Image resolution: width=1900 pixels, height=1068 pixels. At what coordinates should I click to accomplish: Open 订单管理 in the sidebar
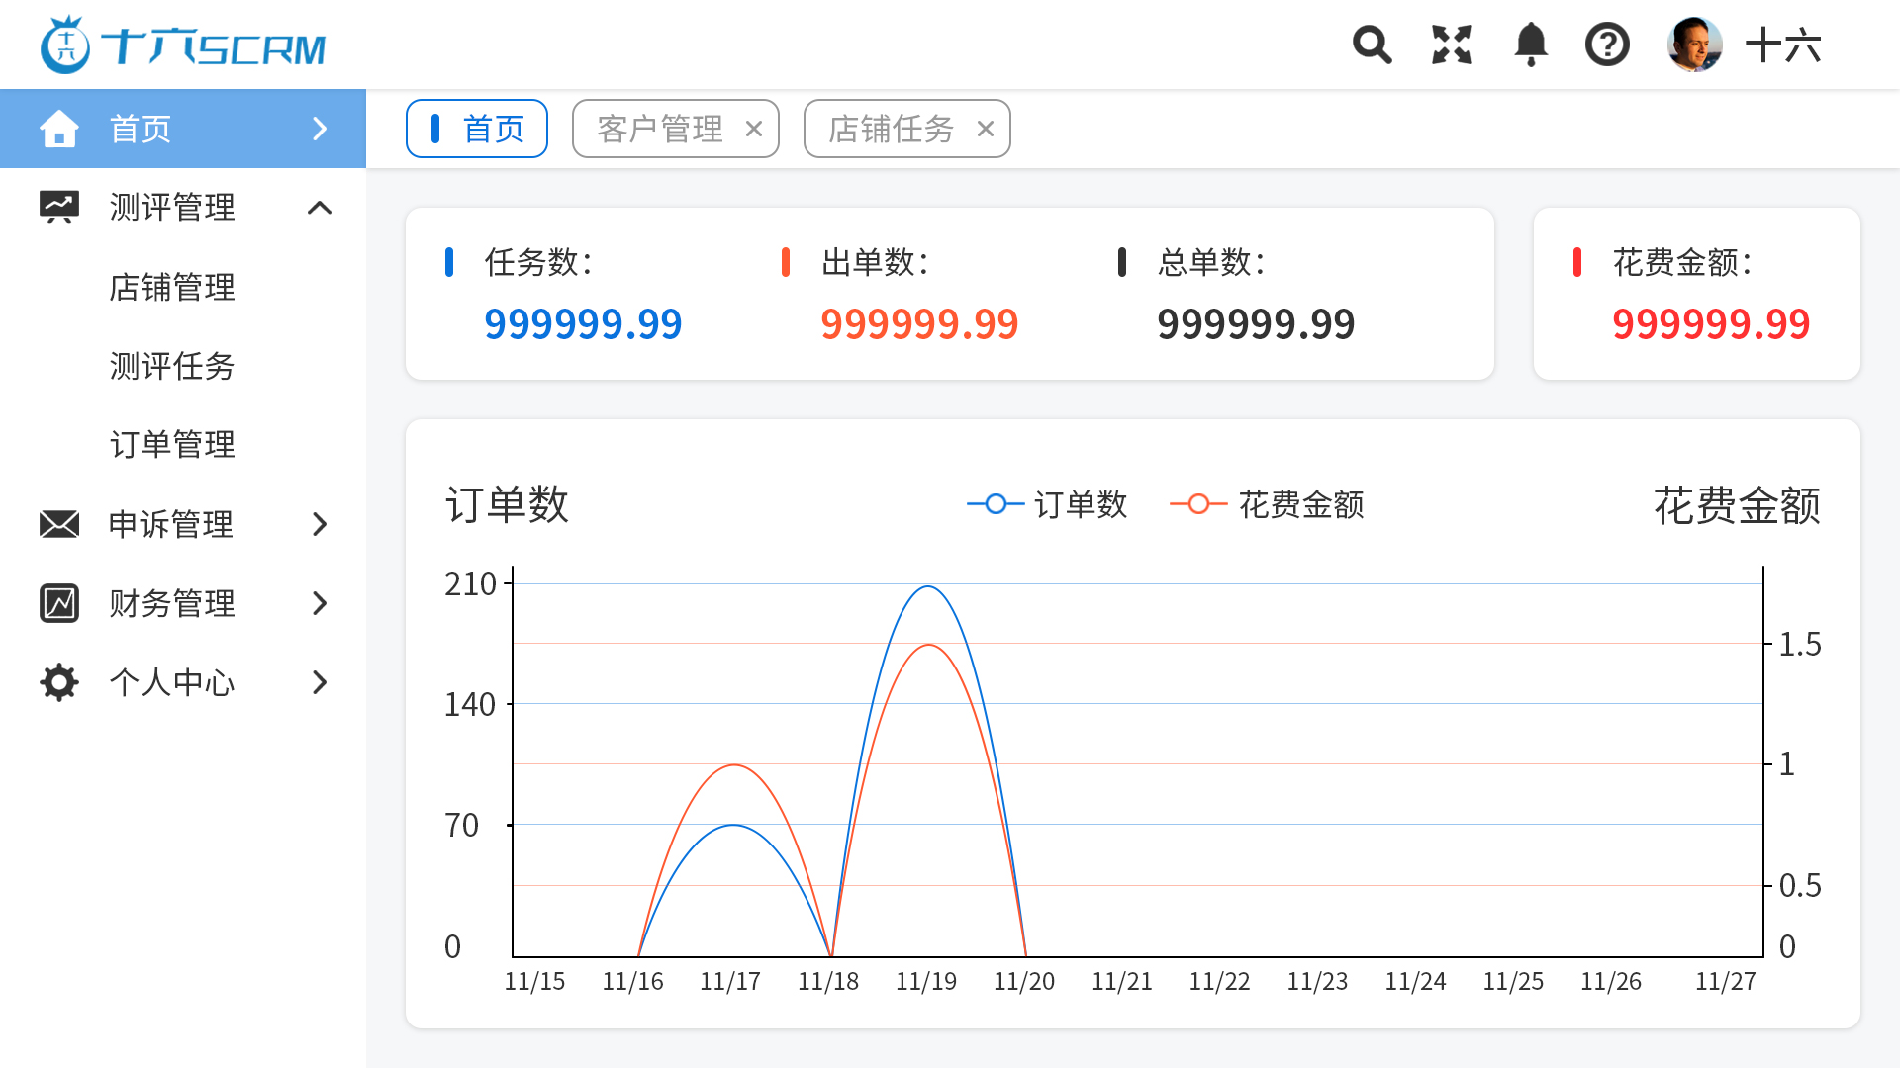[172, 445]
